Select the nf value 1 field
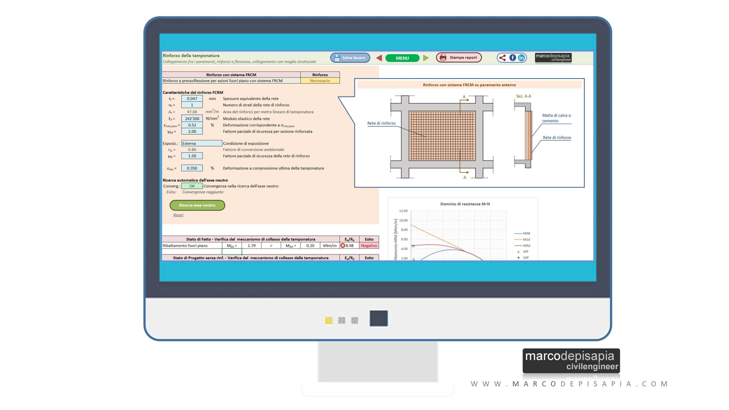Screen dimensions: 729x410 [192, 105]
